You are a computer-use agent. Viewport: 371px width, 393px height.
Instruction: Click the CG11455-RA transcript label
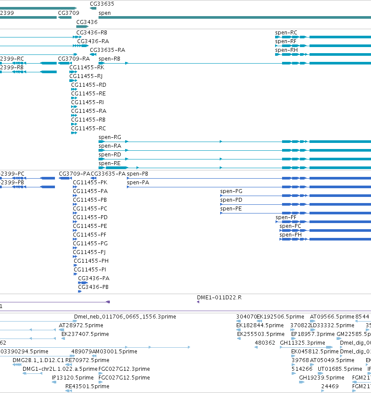pyautogui.click(x=89, y=111)
